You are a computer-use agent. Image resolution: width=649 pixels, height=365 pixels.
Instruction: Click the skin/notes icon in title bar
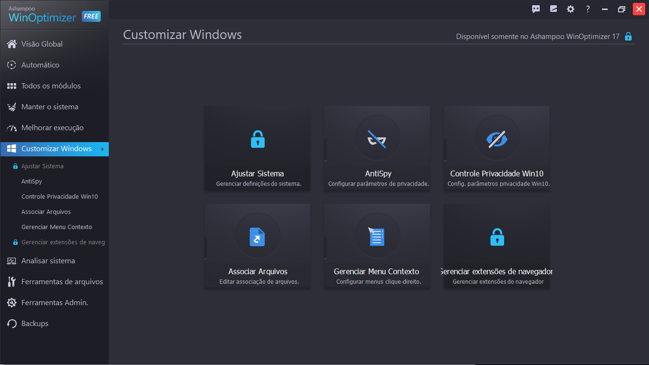pos(554,9)
